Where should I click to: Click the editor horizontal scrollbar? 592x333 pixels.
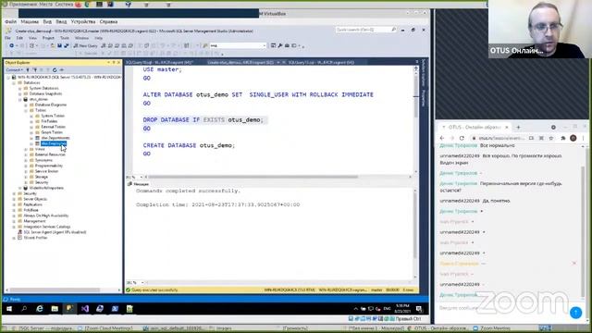(x=253, y=177)
